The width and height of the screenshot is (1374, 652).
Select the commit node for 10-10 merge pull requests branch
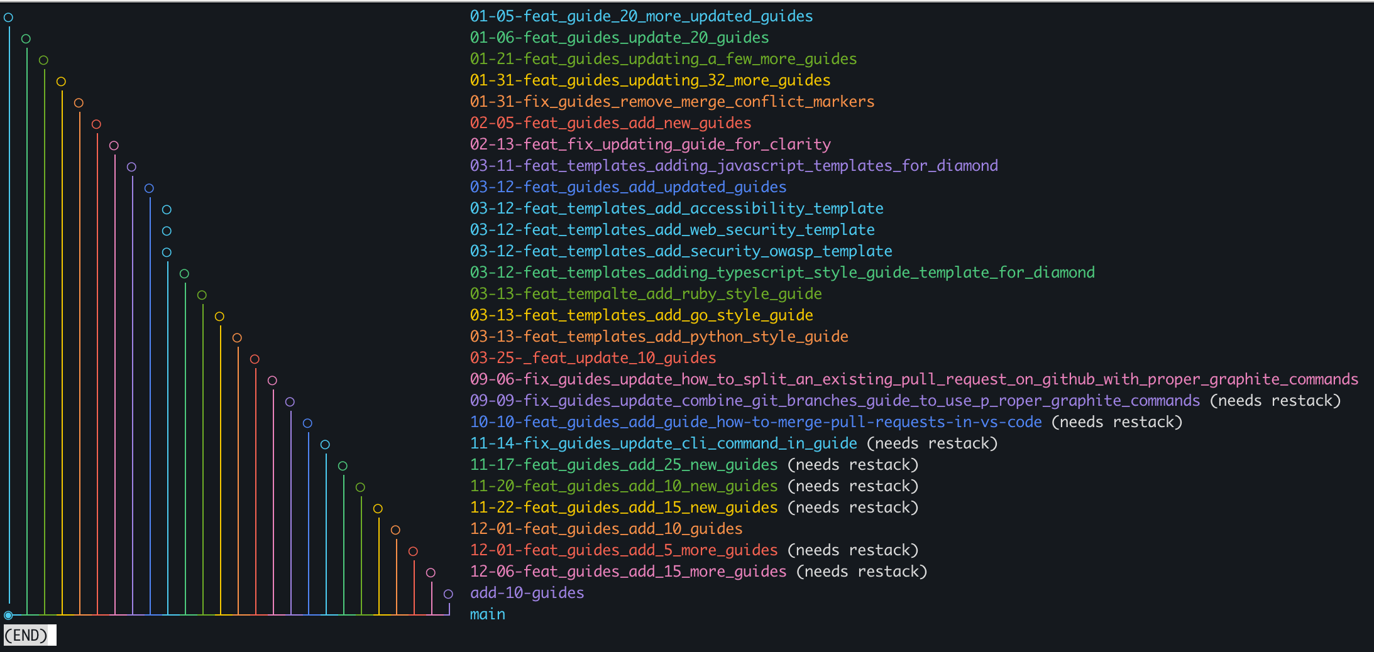307,422
